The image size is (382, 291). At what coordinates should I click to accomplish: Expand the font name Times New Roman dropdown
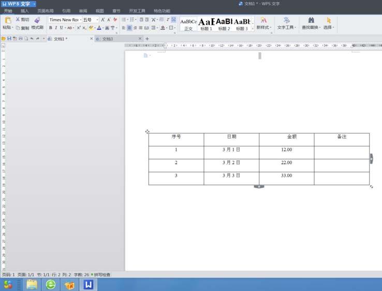tap(79, 20)
